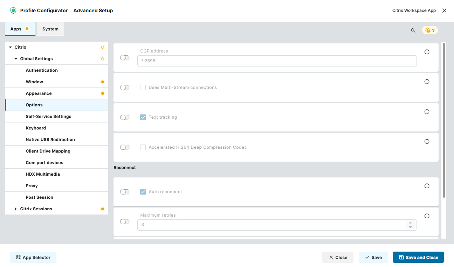The image size is (454, 267).
Task: Click the changed settings counter badge
Action: point(430,30)
